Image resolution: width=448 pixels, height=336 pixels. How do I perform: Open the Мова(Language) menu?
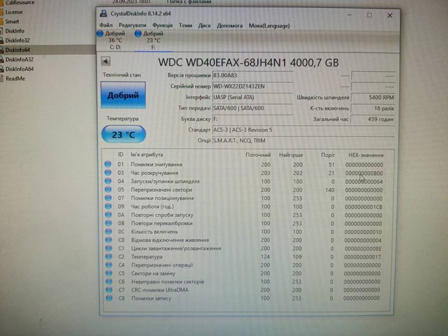tap(269, 26)
